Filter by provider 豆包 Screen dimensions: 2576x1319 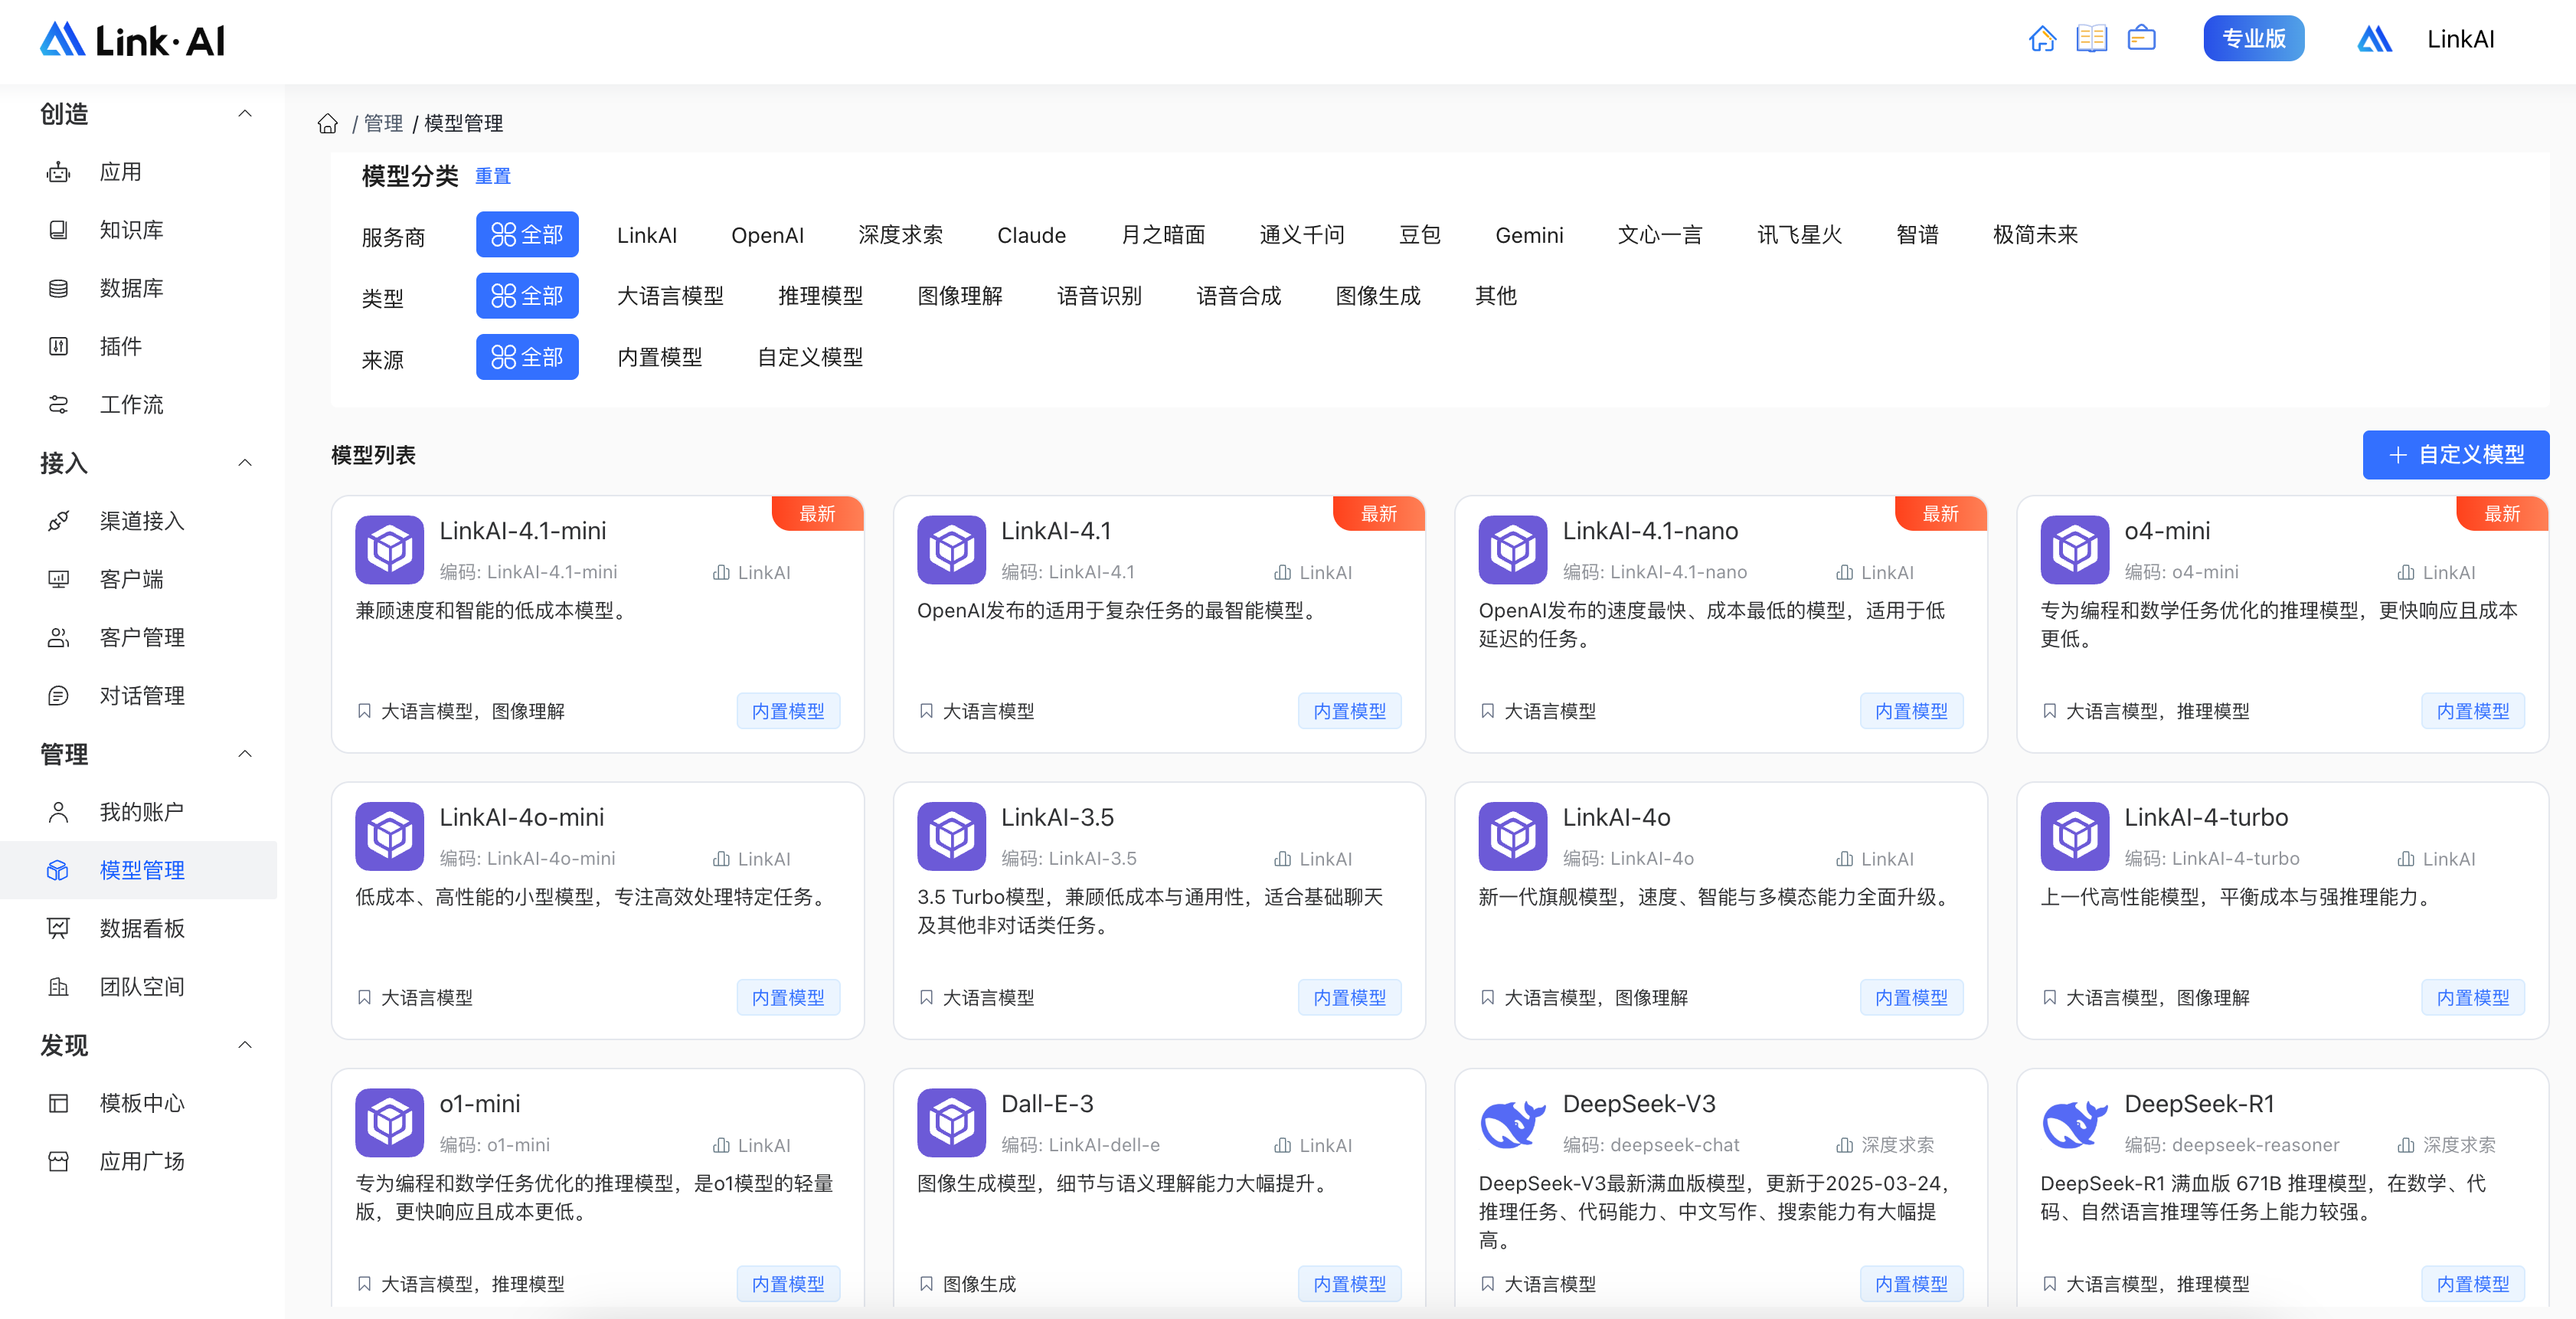(1419, 235)
